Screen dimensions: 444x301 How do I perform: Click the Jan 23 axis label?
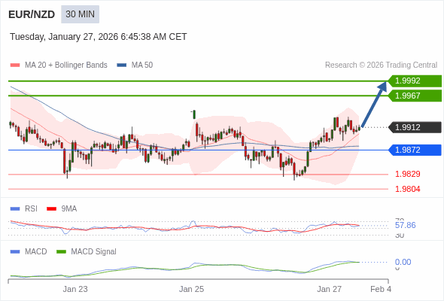tap(75, 290)
